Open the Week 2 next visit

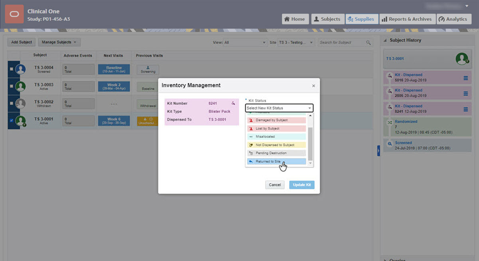pyautogui.click(x=114, y=87)
